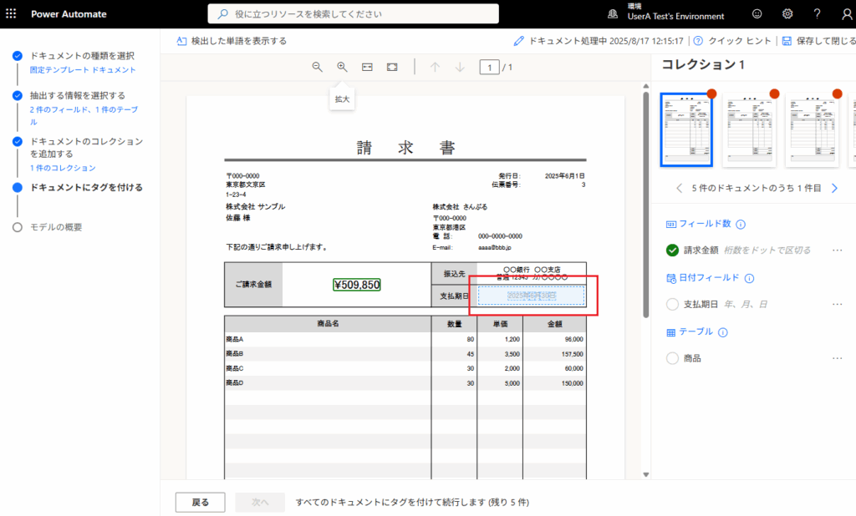
Task: Click the scrollbar up arrow
Action: coord(646,86)
